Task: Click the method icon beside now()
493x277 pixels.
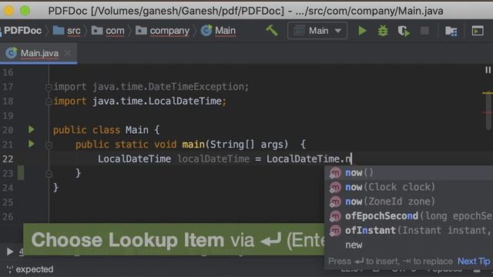Action: click(x=335, y=172)
